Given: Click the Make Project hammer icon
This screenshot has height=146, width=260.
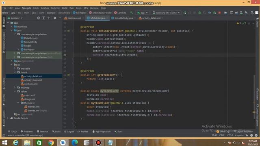Looking at the screenshot, I should pyautogui.click(x=131, y=13).
